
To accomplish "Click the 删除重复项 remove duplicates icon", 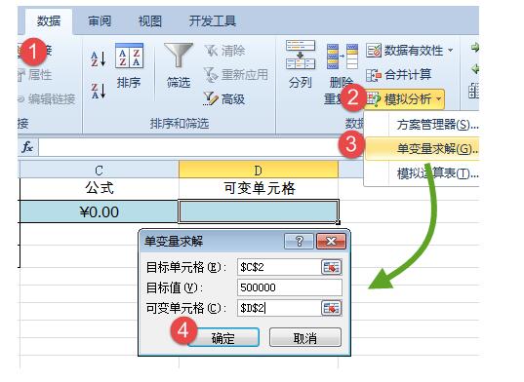I will point(342,57).
